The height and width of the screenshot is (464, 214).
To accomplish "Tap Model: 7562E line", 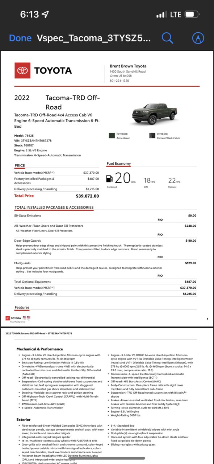I will (24, 136).
